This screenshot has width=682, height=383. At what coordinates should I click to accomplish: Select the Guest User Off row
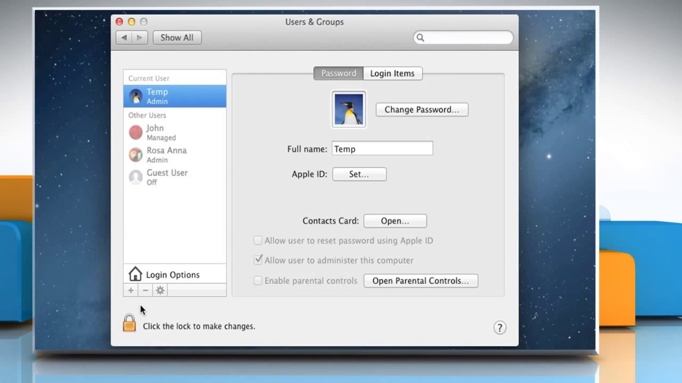pos(175,177)
